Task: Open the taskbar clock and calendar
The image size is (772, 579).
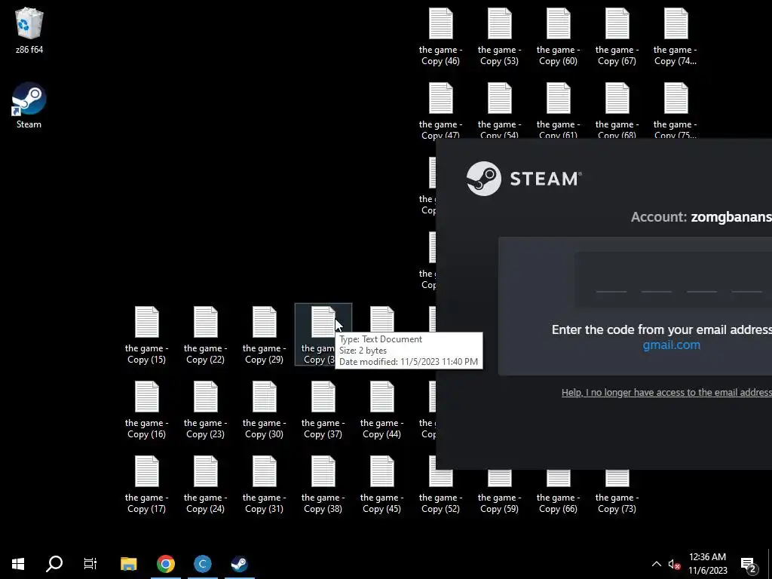Action: point(707,564)
